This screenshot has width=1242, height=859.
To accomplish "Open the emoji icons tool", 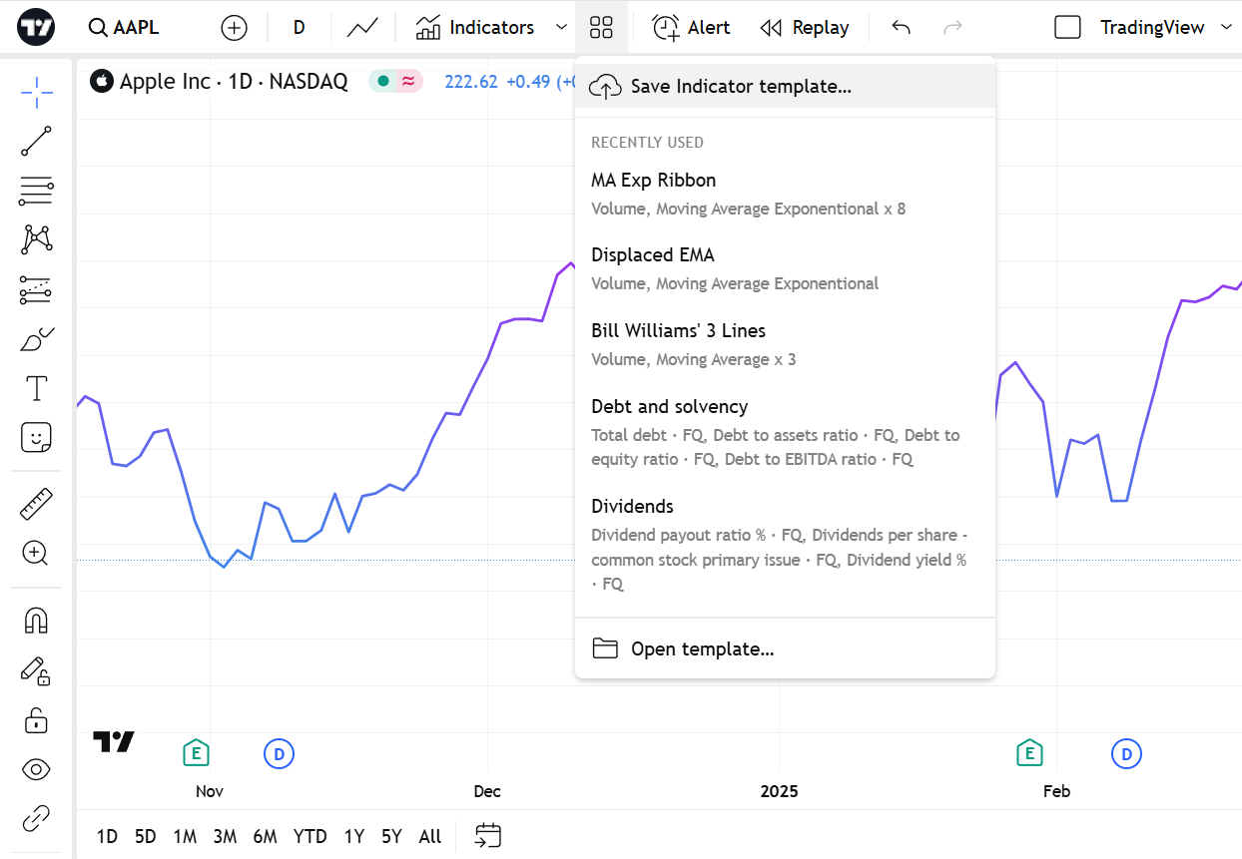I will tap(36, 437).
